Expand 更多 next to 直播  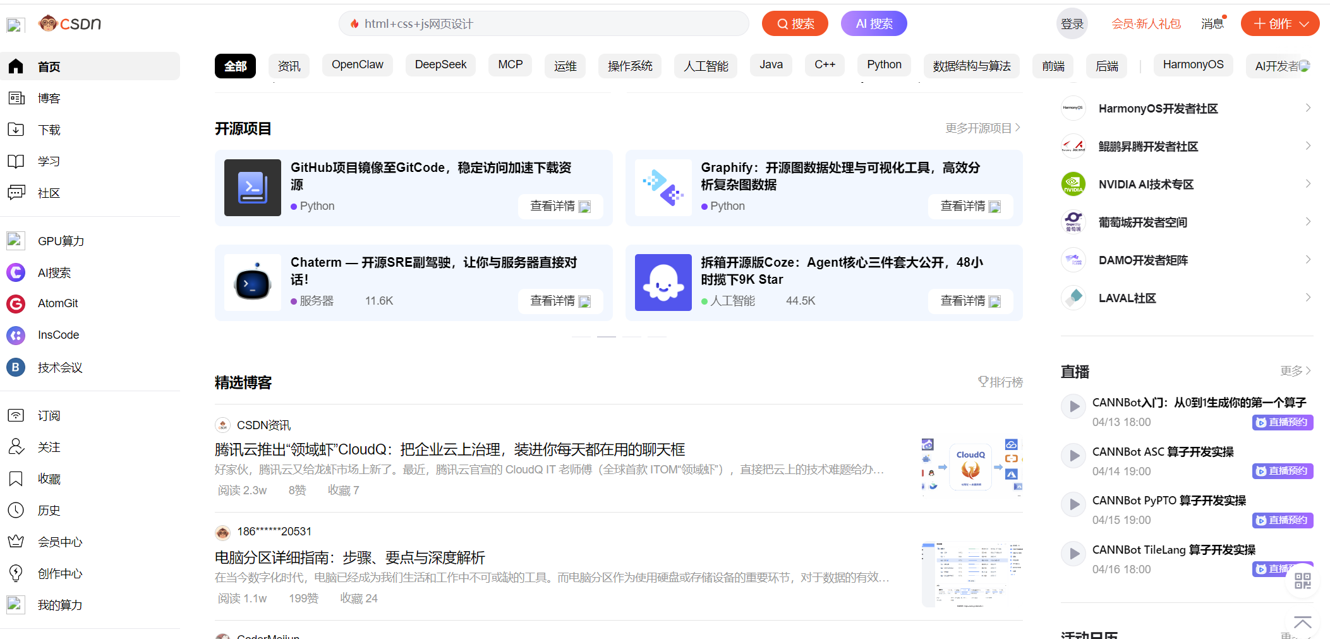(x=1295, y=371)
